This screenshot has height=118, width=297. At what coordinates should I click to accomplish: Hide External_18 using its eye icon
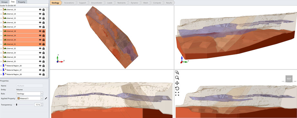coord(40,31)
